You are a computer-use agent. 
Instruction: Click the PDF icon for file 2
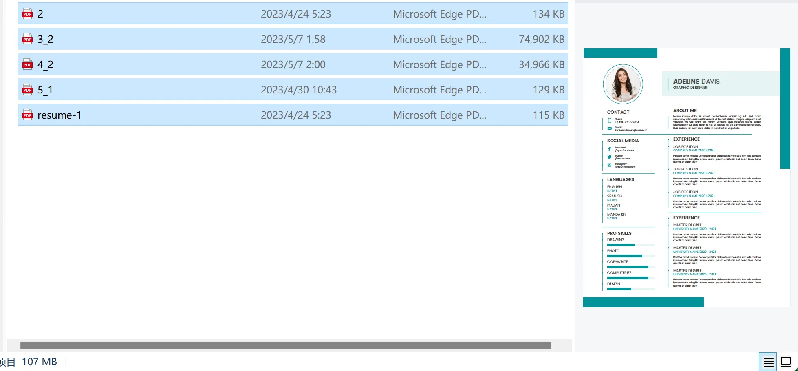27,13
